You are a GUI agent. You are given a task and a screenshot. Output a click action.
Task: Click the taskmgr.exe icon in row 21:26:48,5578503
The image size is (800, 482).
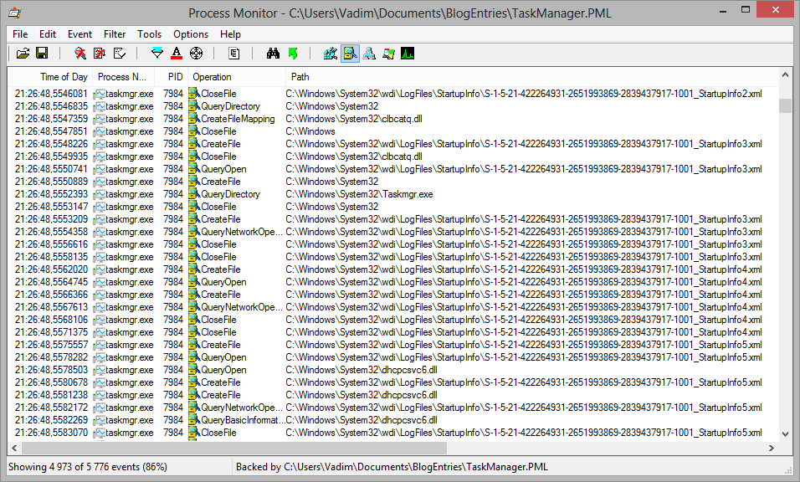[x=99, y=370]
